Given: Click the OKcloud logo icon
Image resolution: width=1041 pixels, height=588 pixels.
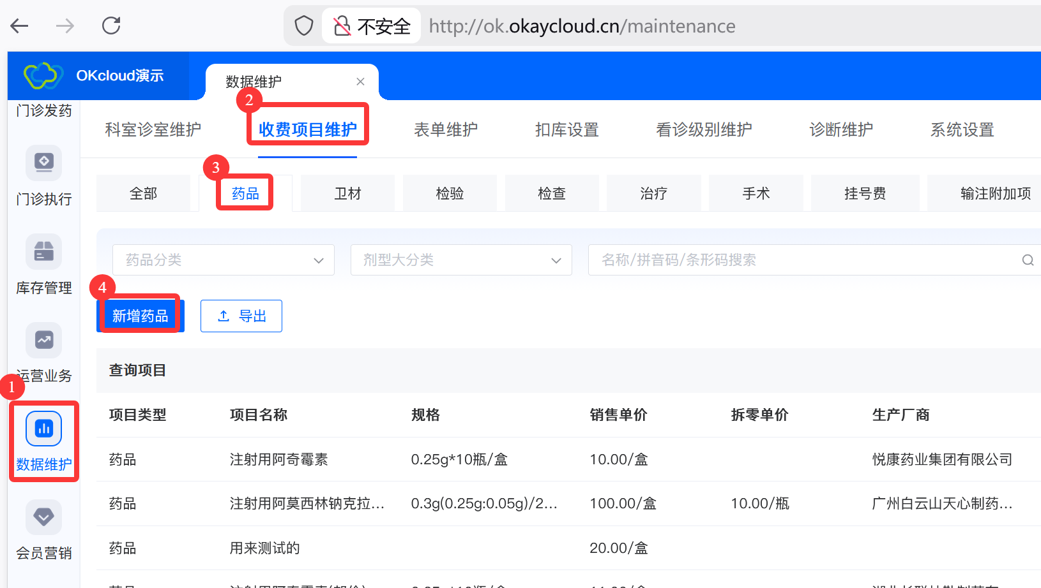Looking at the screenshot, I should tap(43, 76).
